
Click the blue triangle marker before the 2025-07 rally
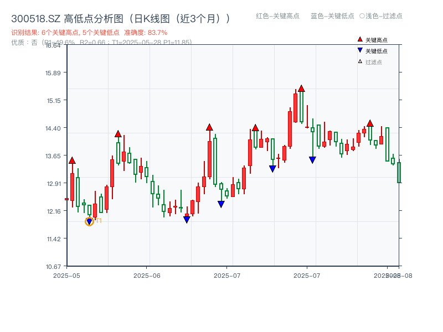272,168
